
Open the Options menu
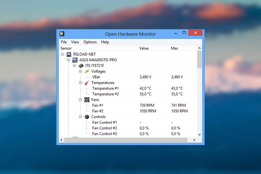90,42
